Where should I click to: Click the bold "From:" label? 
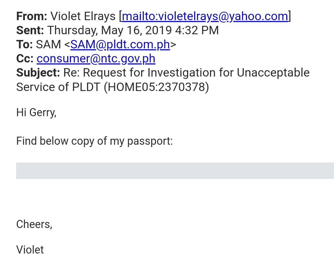[x=32, y=16]
